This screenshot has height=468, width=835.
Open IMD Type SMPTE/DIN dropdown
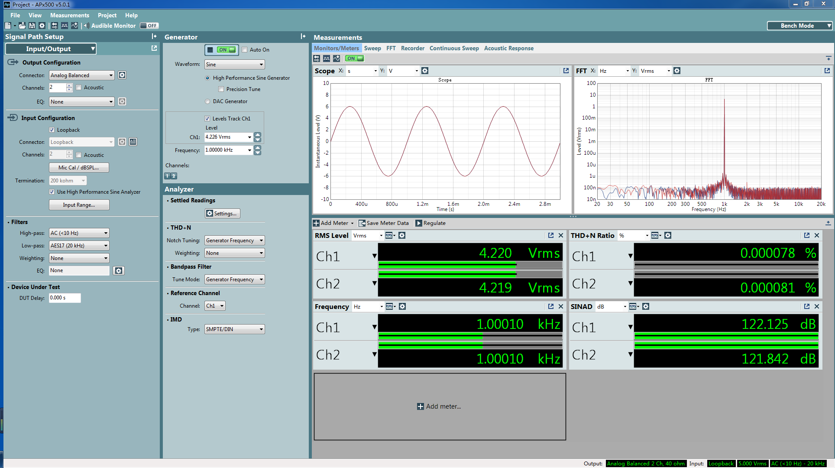[234, 329]
